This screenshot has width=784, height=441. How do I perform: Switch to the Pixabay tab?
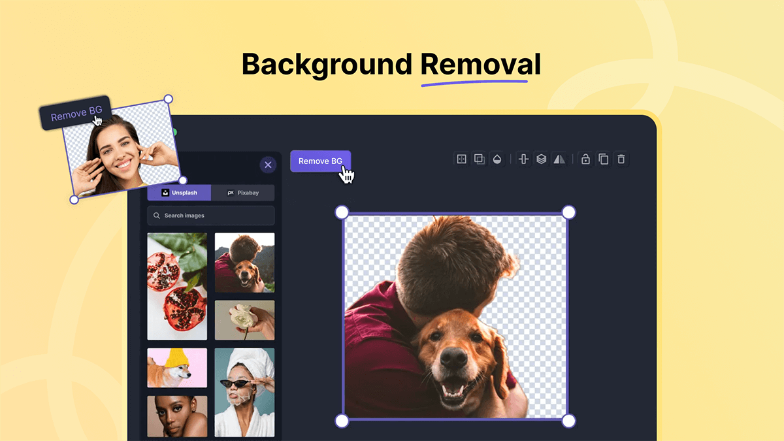(242, 193)
